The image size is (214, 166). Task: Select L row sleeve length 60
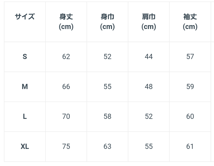190,117
